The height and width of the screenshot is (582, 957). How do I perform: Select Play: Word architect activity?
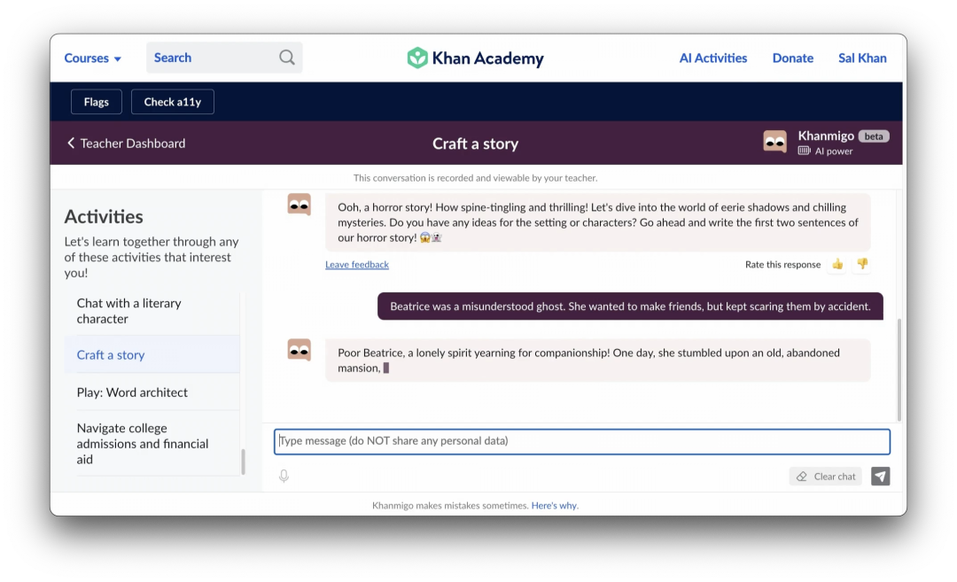152,392
